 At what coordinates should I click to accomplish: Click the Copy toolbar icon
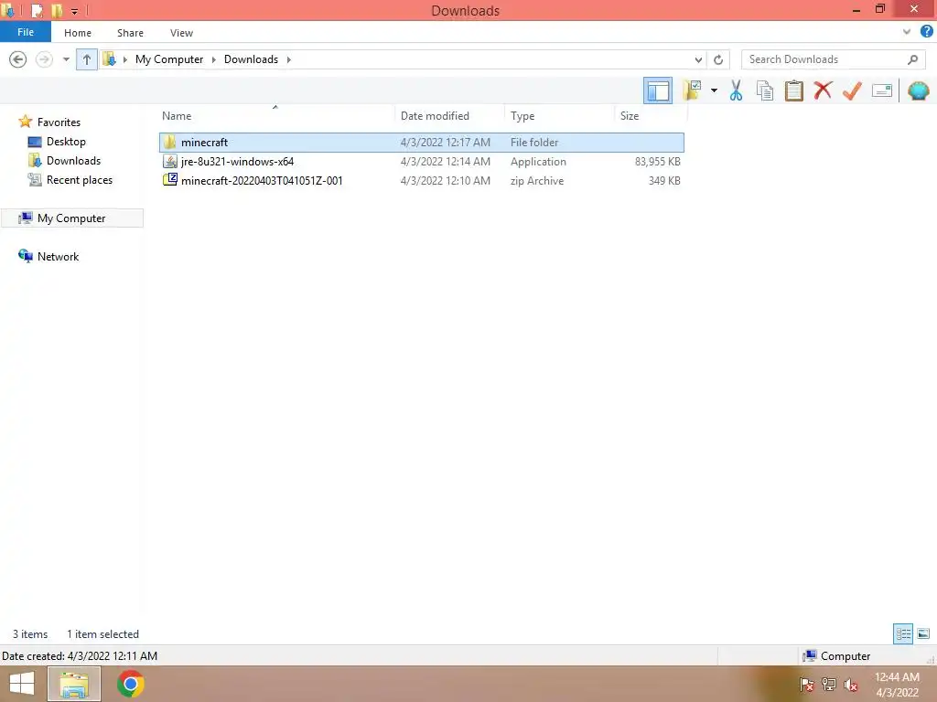pos(765,90)
